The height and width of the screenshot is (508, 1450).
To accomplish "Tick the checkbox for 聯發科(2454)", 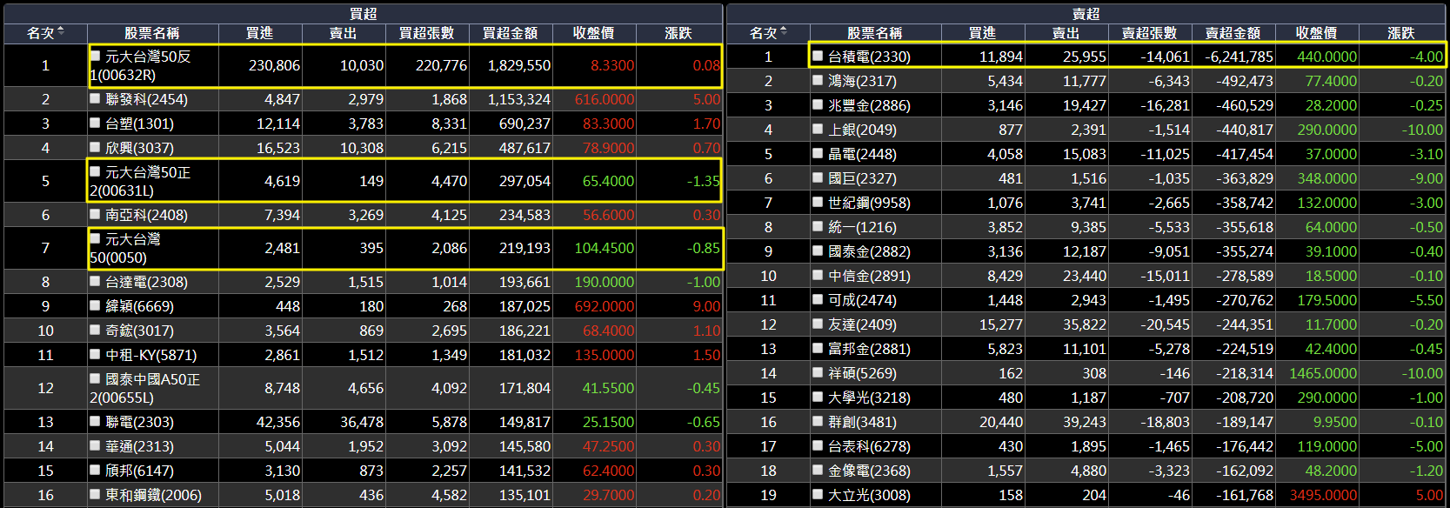I will point(96,98).
